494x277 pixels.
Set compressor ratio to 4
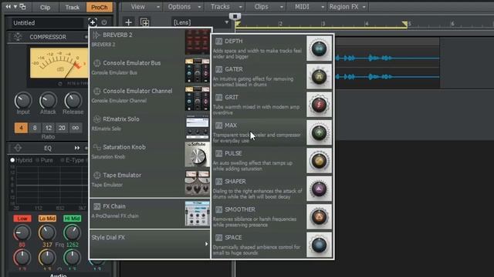point(21,128)
